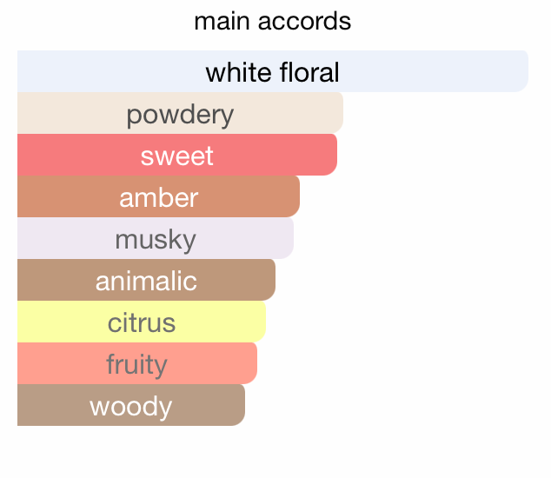
Task: Click the word "sweet" in white text
Action: (x=177, y=156)
